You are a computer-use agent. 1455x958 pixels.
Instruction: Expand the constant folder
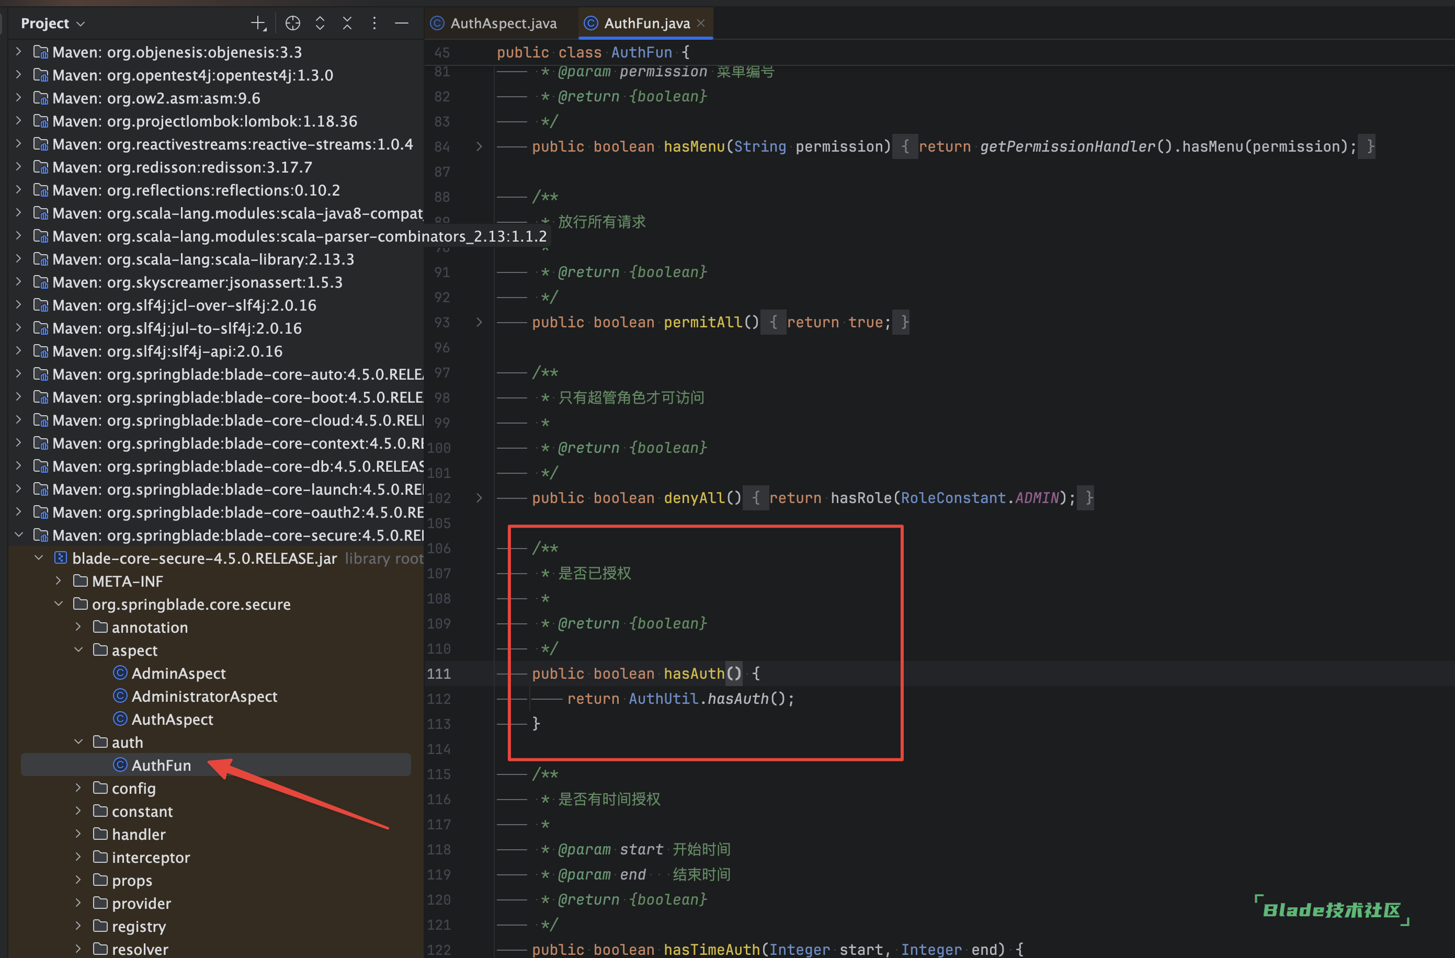[78, 811]
